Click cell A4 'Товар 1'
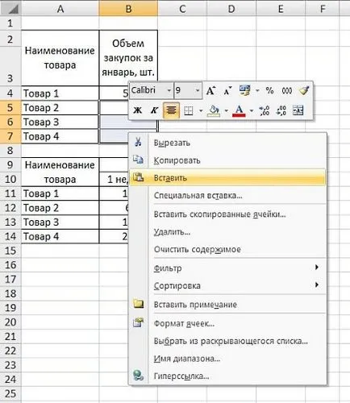350x403 pixels. [x=60, y=93]
